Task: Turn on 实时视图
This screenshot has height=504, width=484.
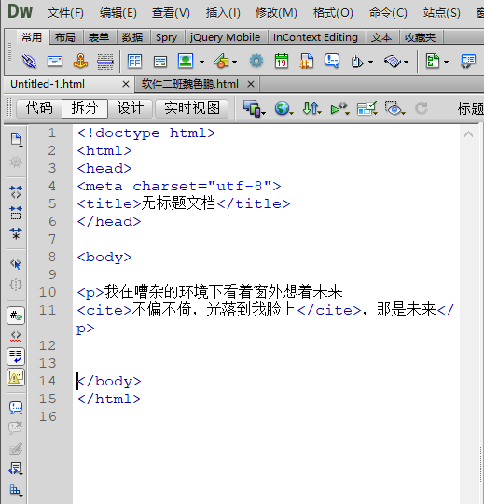Action: click(192, 108)
